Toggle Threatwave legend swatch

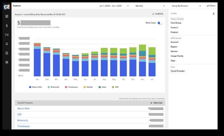pos(66,87)
